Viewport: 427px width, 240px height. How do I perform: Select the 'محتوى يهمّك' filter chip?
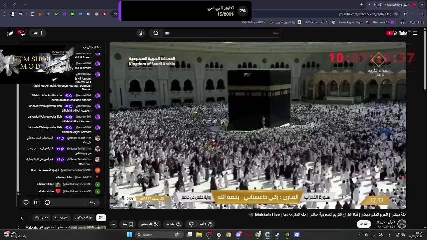click(42, 218)
